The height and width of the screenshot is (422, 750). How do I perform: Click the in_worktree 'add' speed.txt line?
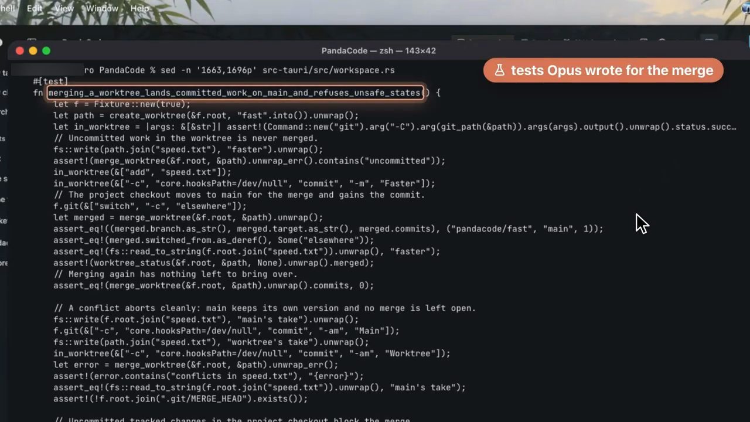(x=142, y=172)
